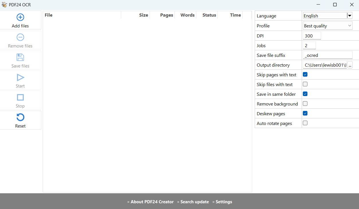Sort by Time column header
Screen dimensions: 359x209
click(230, 15)
